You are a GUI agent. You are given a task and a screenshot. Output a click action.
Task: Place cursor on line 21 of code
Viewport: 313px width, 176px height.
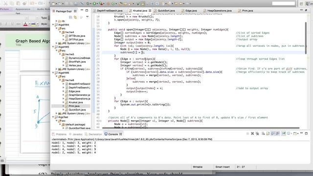click(x=203, y=52)
